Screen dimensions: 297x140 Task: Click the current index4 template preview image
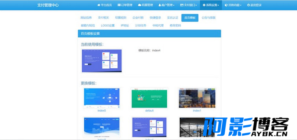coord(102,61)
